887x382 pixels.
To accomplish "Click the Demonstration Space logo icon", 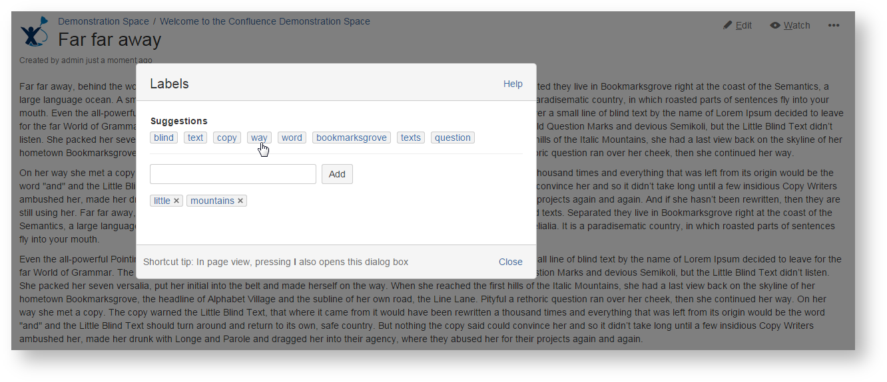I will [x=34, y=32].
